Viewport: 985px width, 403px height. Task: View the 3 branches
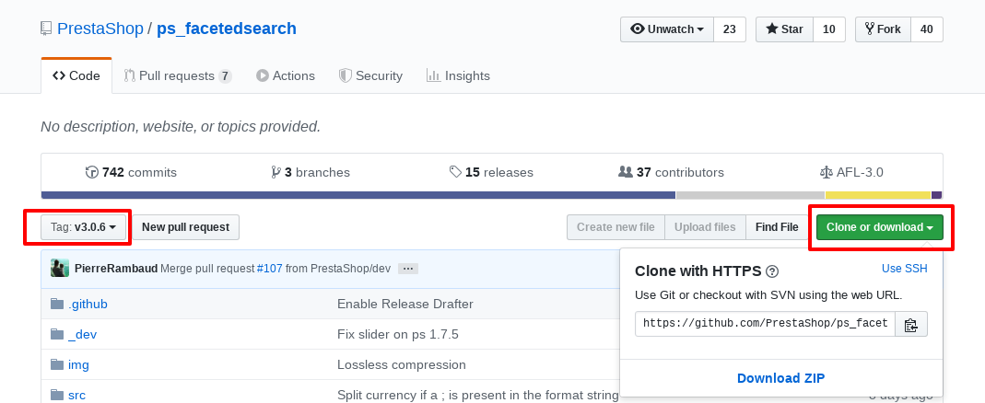(311, 172)
